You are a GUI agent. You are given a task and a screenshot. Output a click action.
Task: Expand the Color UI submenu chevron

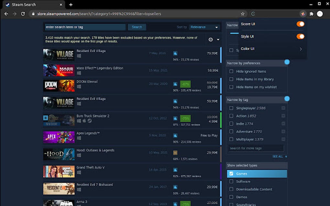click(301, 49)
